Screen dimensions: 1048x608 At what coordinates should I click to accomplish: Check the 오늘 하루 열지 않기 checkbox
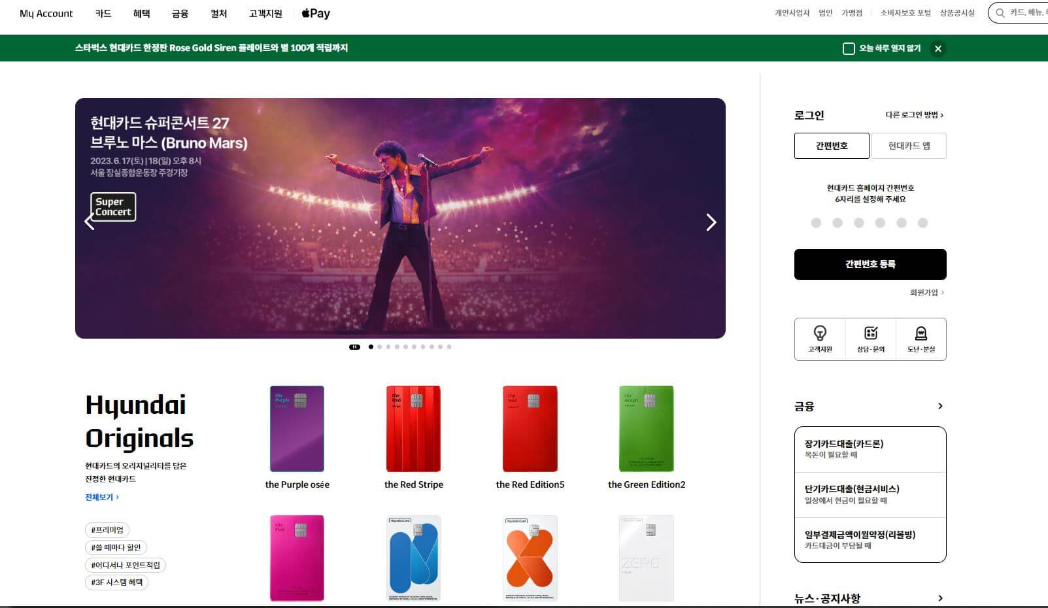[849, 48]
